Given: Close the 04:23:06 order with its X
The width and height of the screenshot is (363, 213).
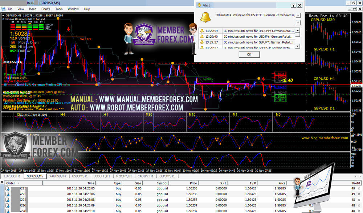Looking at the screenshot, I should [x=359, y=194].
